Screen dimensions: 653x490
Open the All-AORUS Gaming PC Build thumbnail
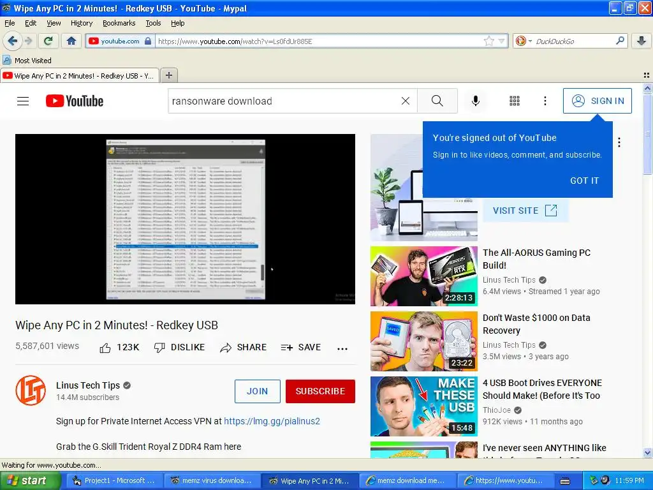tap(424, 276)
